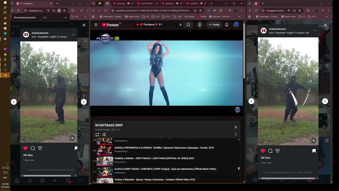Click share icon on right Instagram post

[278, 151]
